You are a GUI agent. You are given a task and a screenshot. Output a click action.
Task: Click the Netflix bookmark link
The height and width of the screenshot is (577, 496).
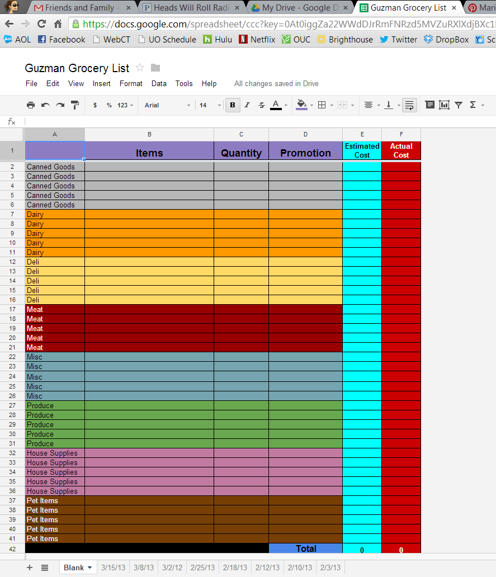(257, 39)
